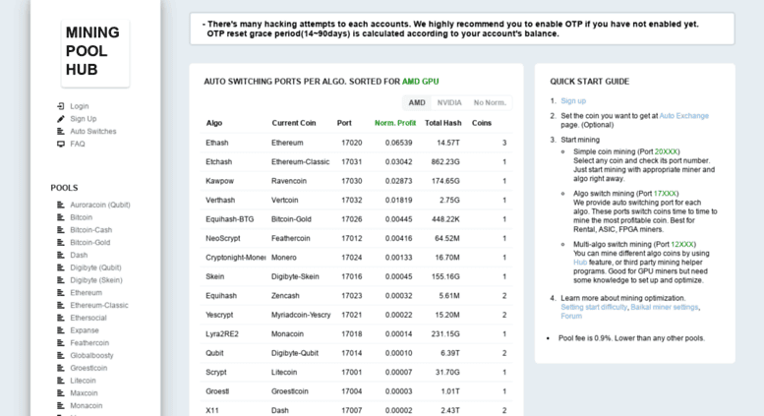Click Zencash in the table

[x=285, y=296]
